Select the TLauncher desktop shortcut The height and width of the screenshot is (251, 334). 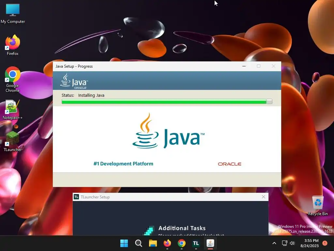coord(13,141)
